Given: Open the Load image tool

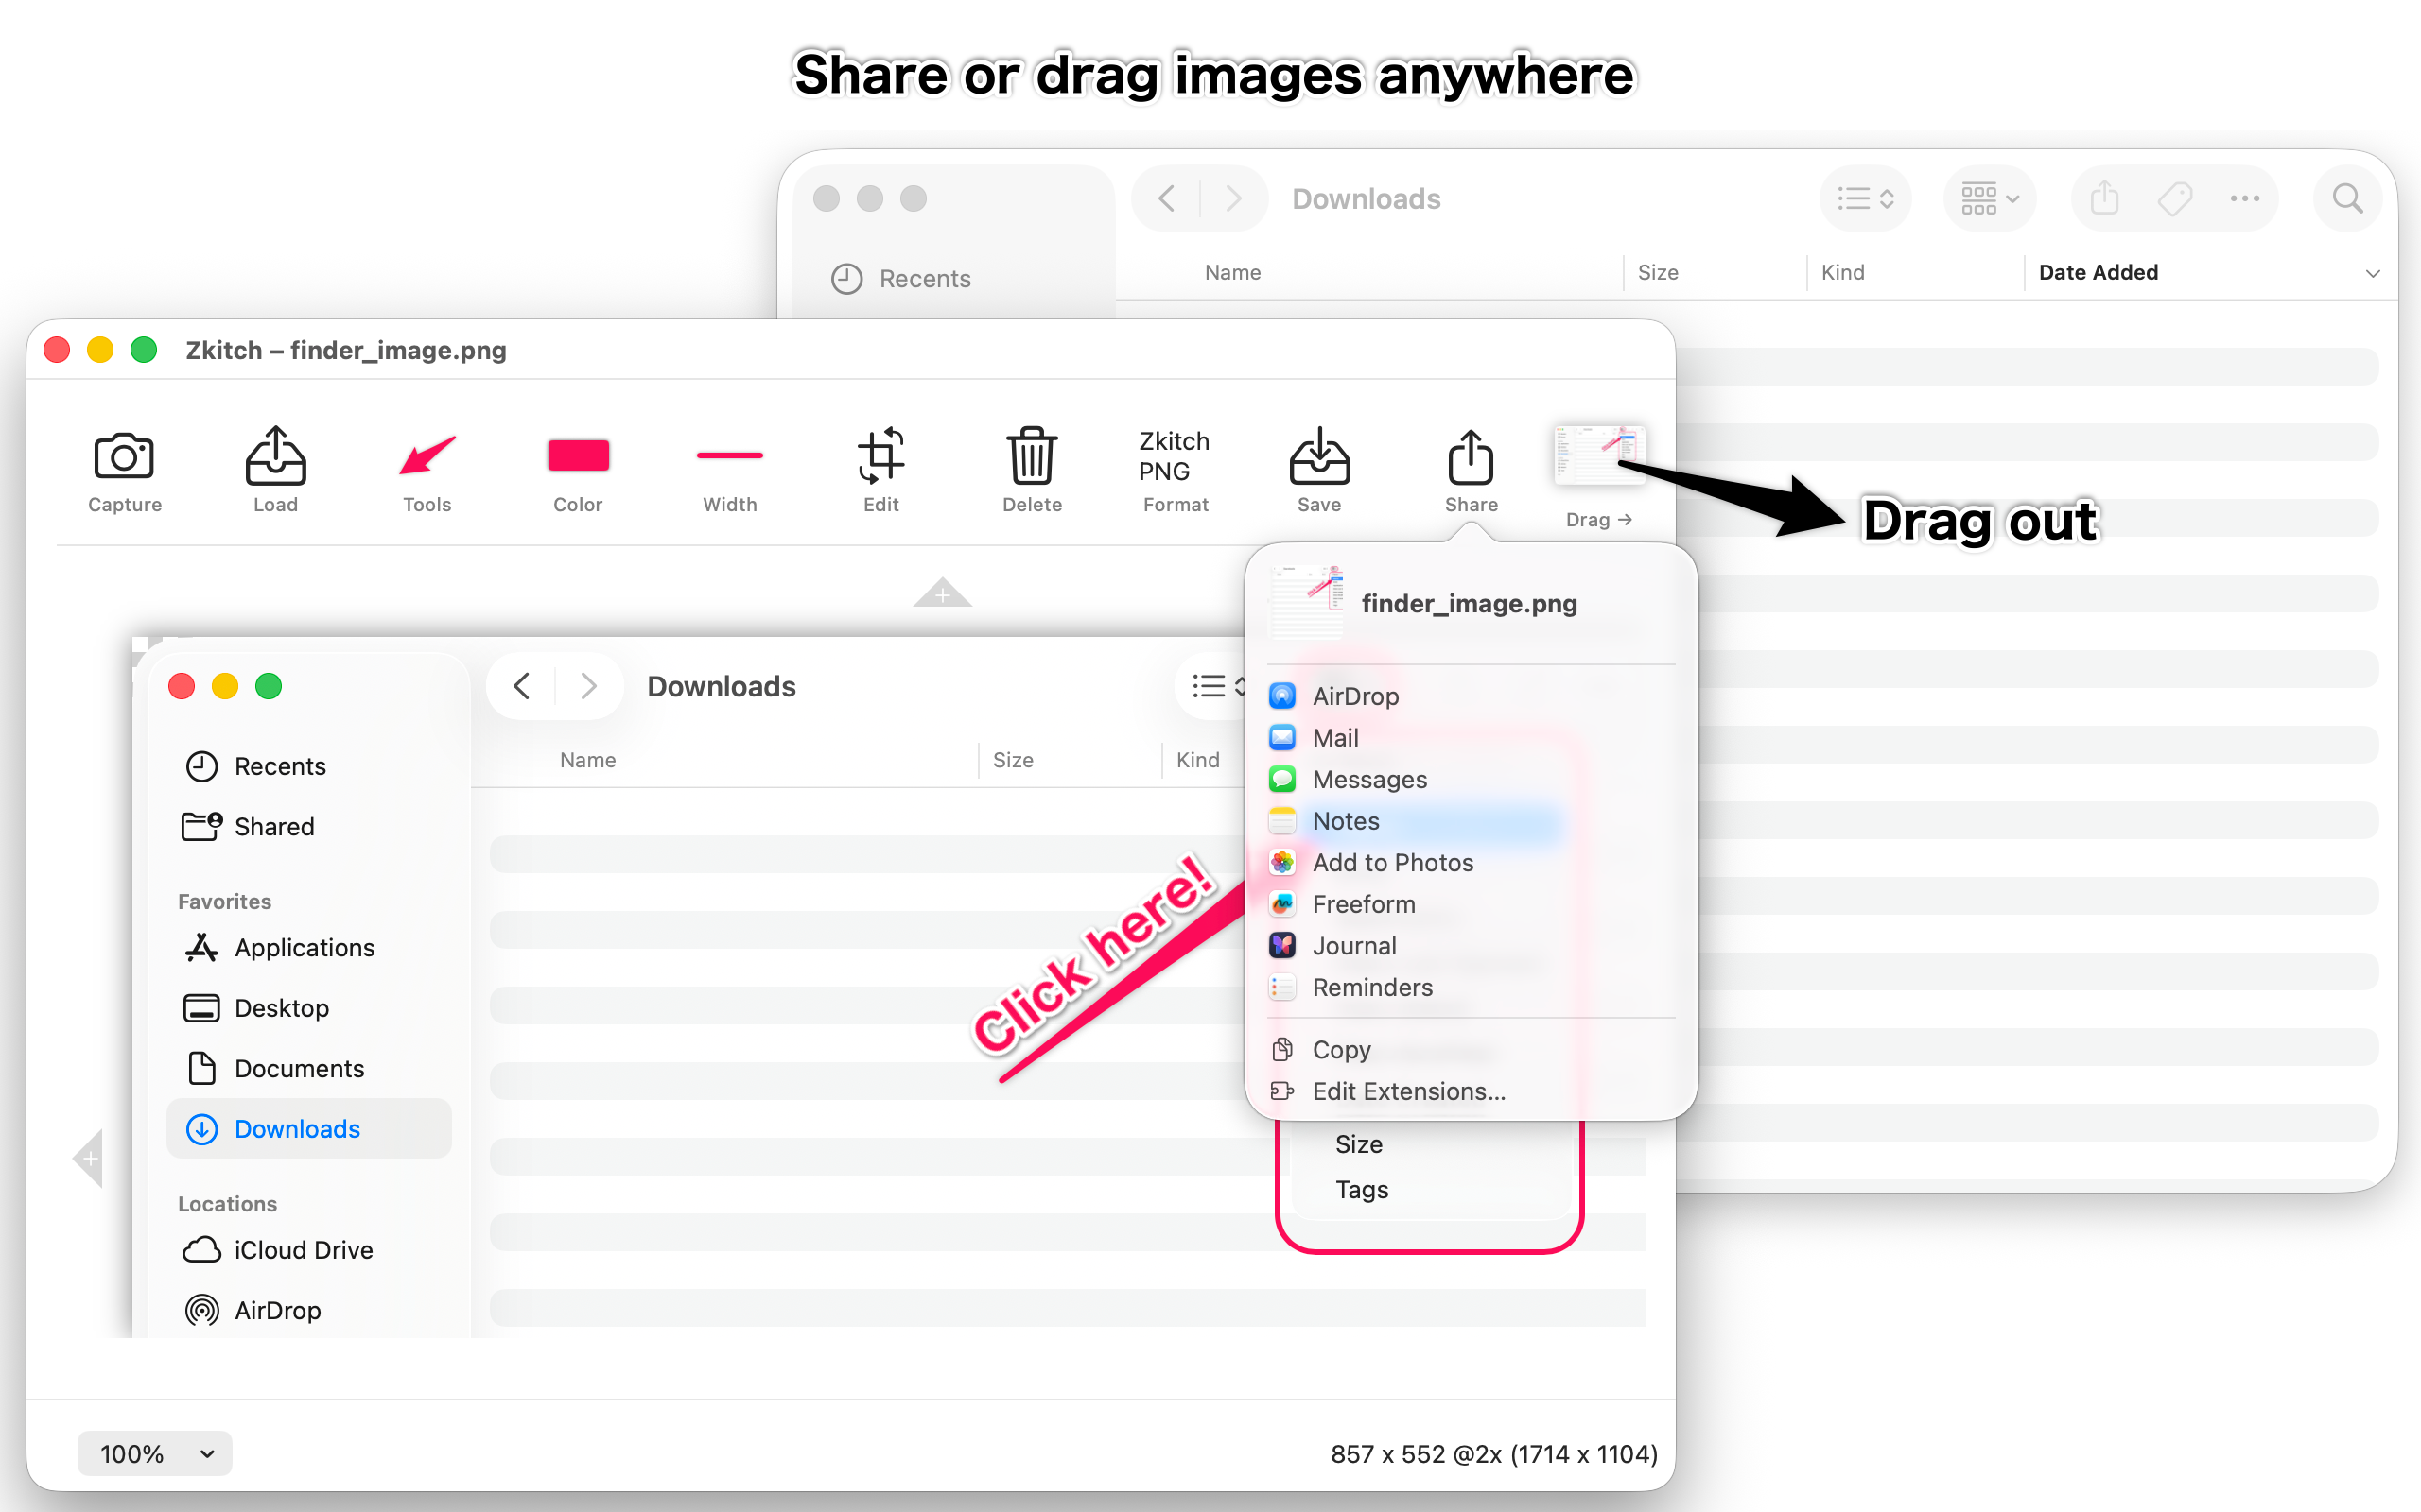Looking at the screenshot, I should 275,456.
